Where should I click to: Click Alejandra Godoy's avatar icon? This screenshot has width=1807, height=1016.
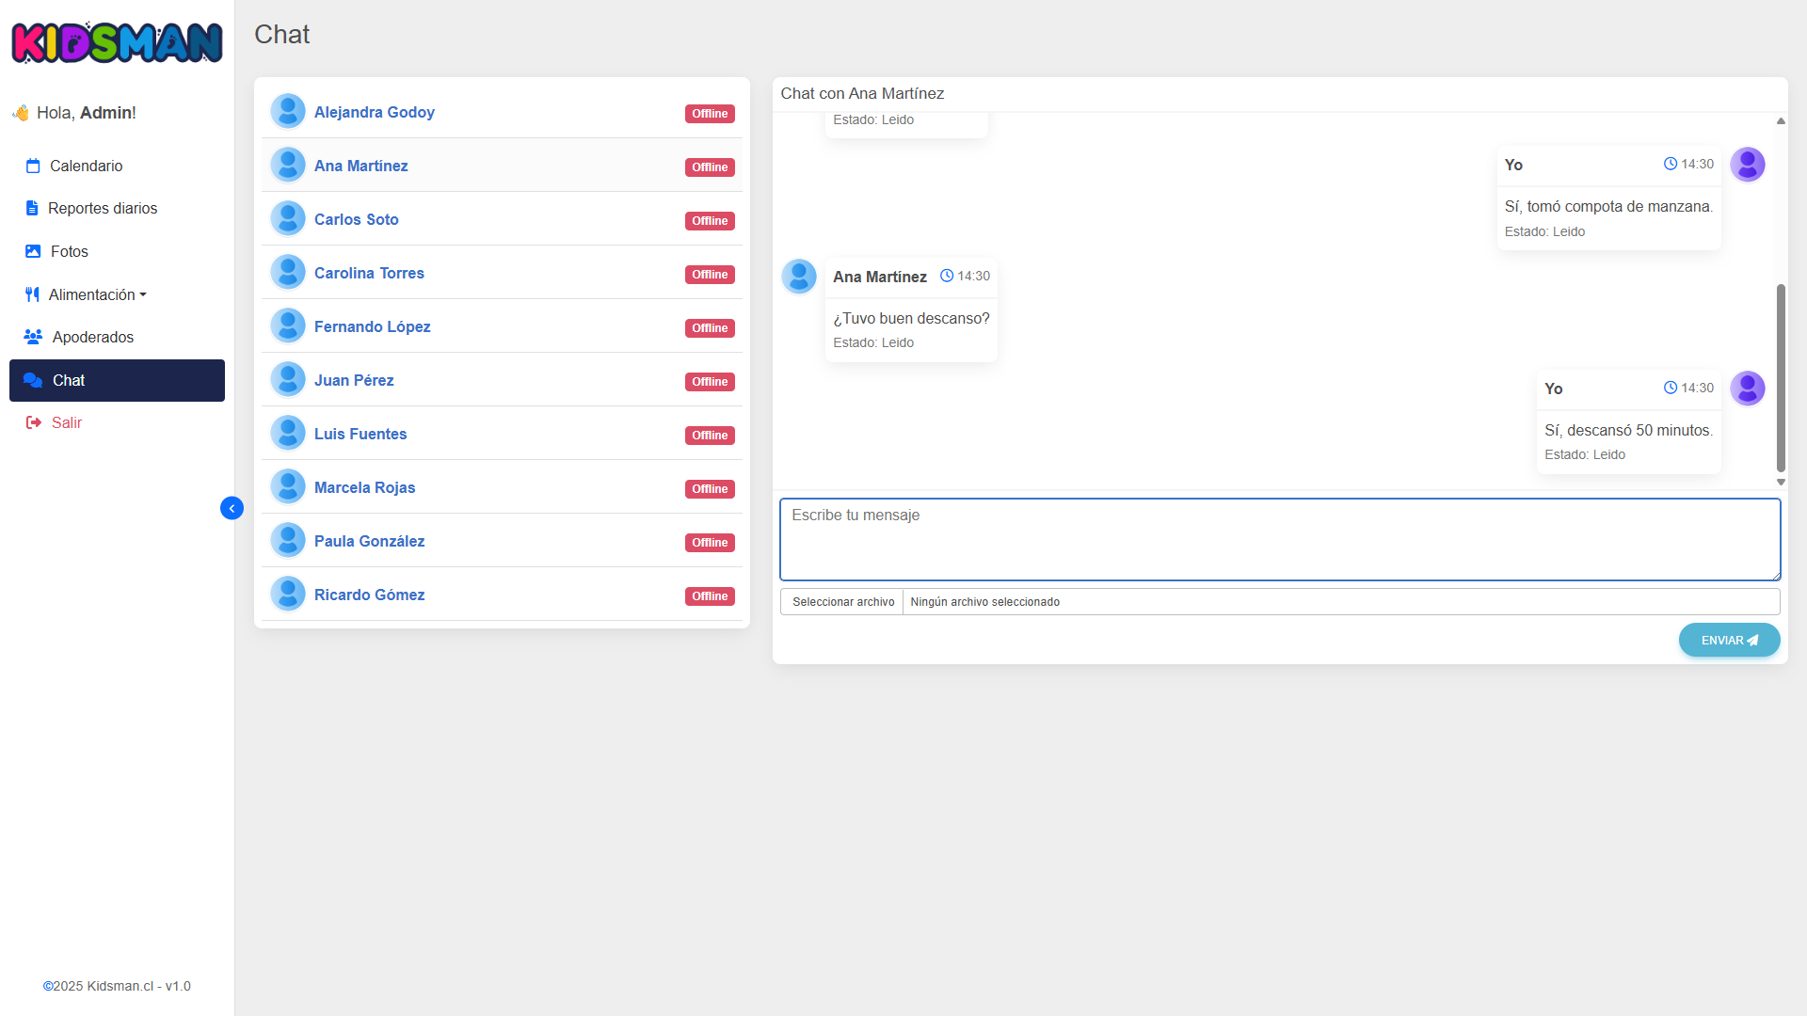tap(288, 111)
